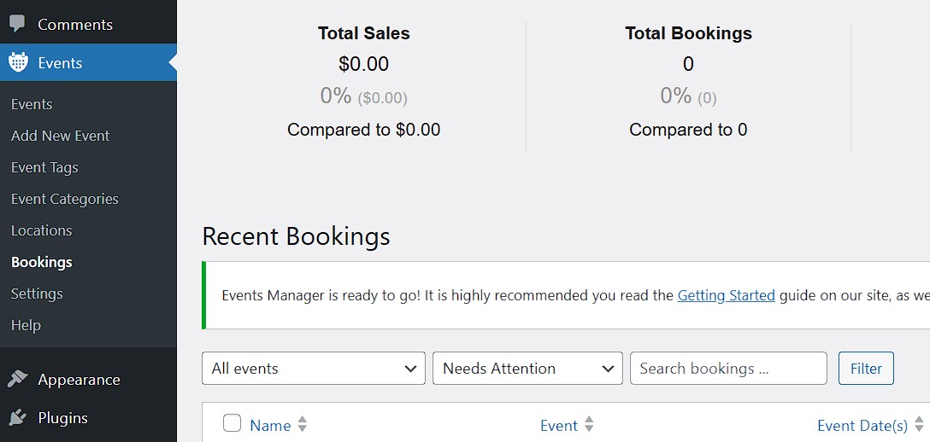The height and width of the screenshot is (442, 930).
Task: Sort by the Name column header link
Action: point(270,425)
